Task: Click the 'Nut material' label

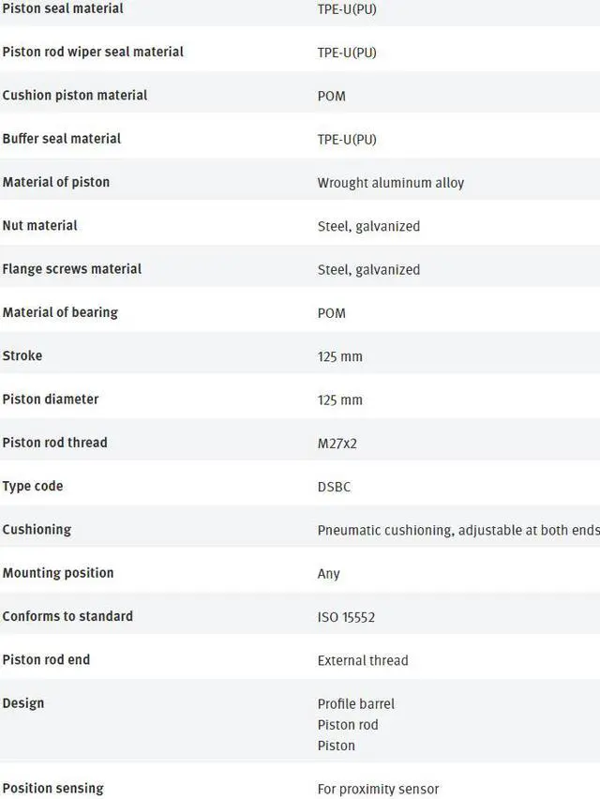Action: tap(40, 225)
